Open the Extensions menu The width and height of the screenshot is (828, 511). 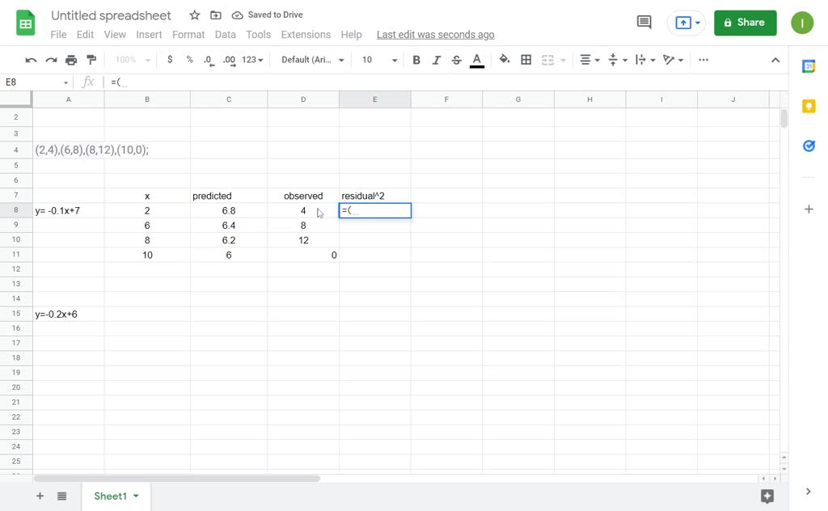tap(306, 35)
